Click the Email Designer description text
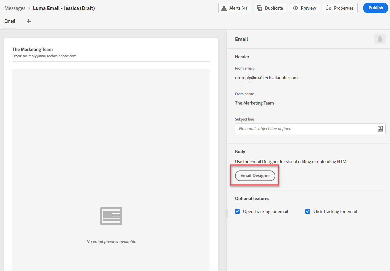The image size is (390, 271). pyautogui.click(x=292, y=161)
